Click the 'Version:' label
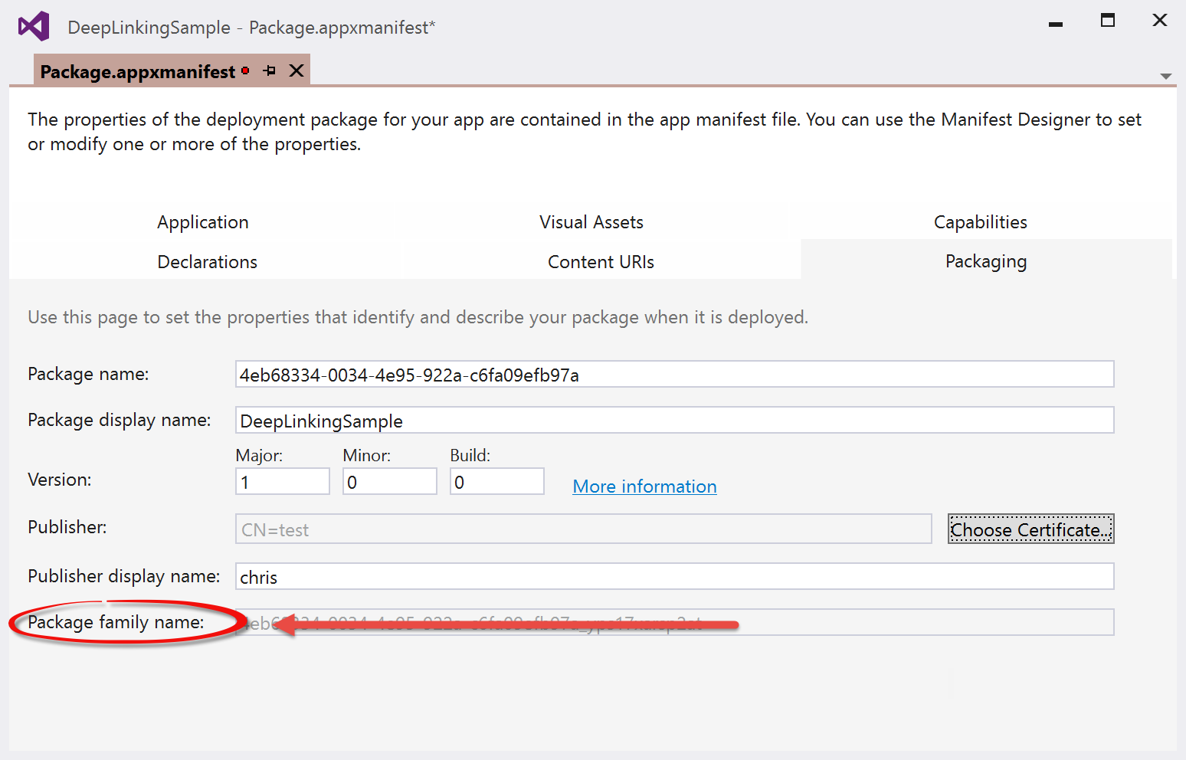Screen dimensions: 1186x760 point(60,480)
